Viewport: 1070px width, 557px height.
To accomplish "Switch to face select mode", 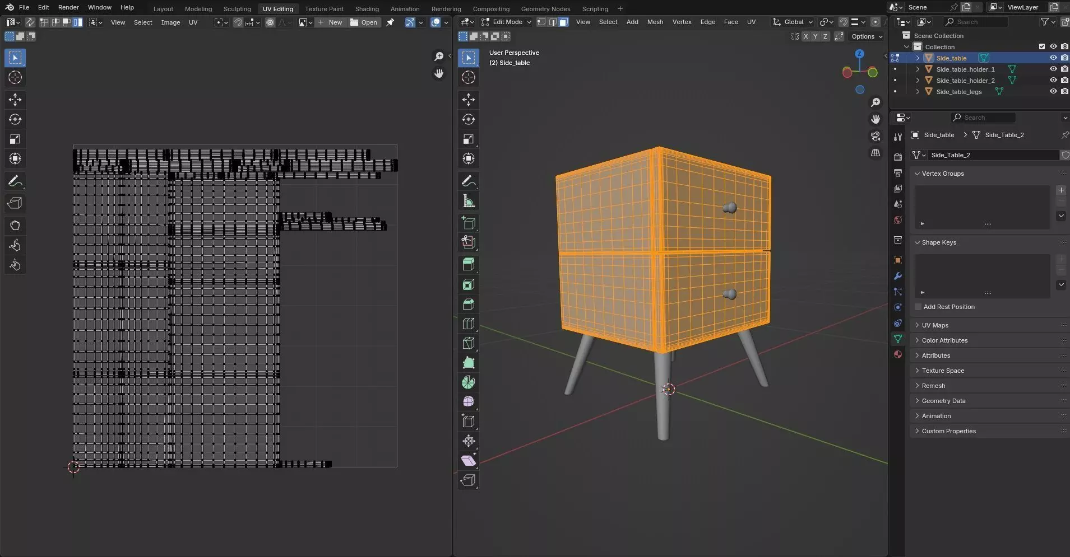I will (x=563, y=22).
